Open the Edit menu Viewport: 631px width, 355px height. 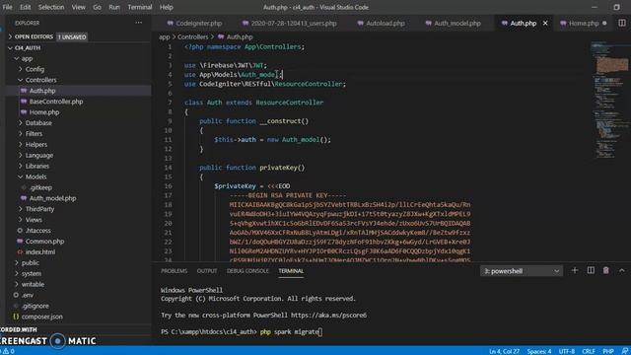pyautogui.click(x=25, y=7)
